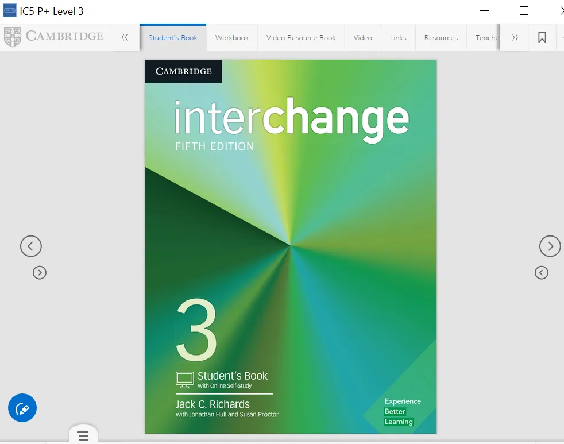Maximize the IC5 P+ Level 3 window
The width and height of the screenshot is (564, 444).
(x=524, y=11)
